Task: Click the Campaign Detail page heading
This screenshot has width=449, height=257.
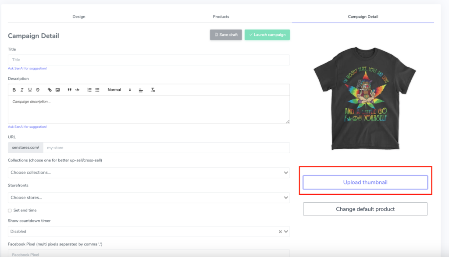Action: 33,36
